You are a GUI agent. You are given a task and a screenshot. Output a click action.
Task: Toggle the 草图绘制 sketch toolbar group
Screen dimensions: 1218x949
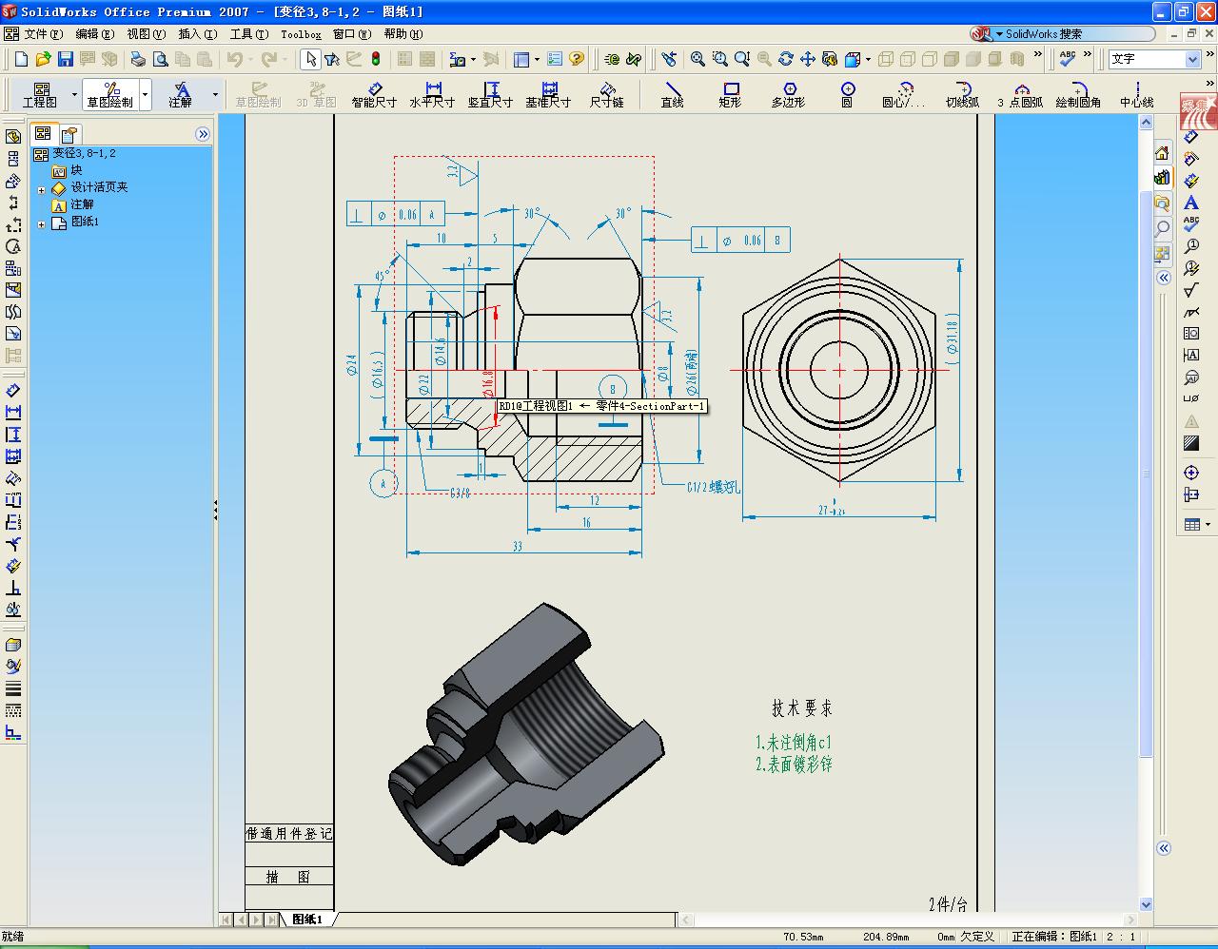point(110,94)
